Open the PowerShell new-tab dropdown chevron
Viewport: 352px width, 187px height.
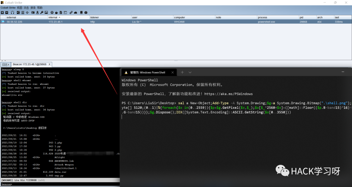(x=190, y=73)
